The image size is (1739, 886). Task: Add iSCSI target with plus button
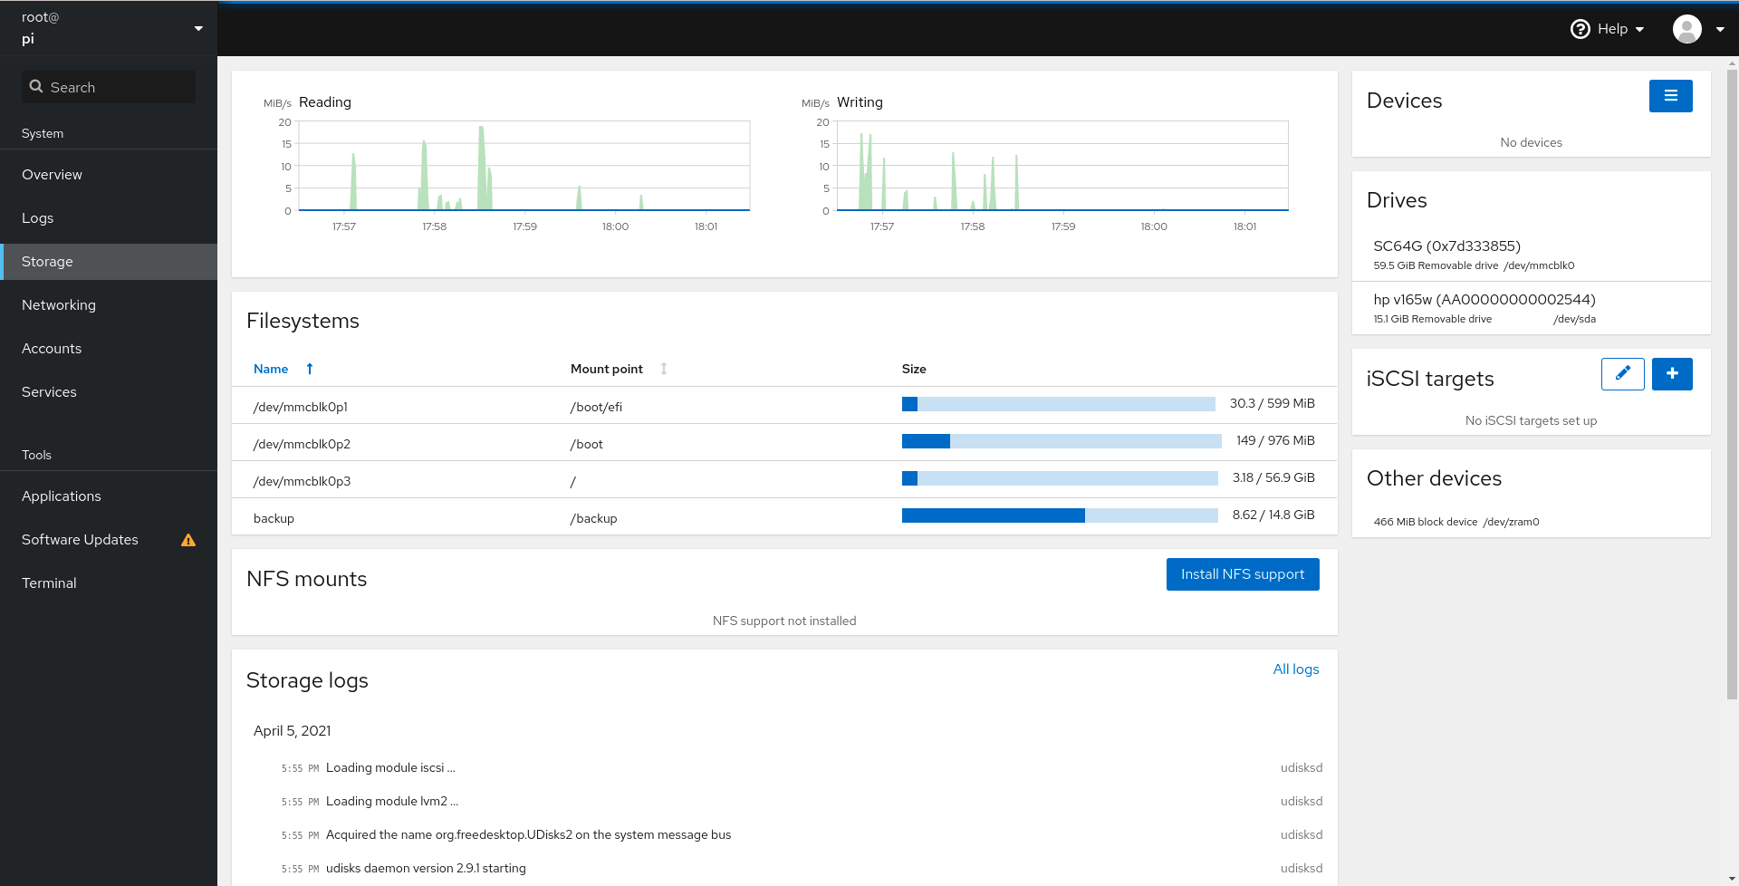click(1671, 373)
